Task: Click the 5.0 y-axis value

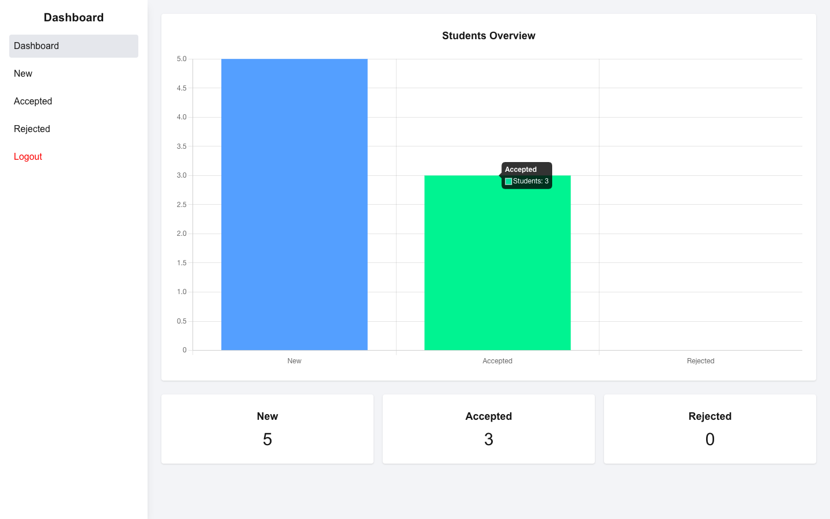Action: [x=182, y=59]
